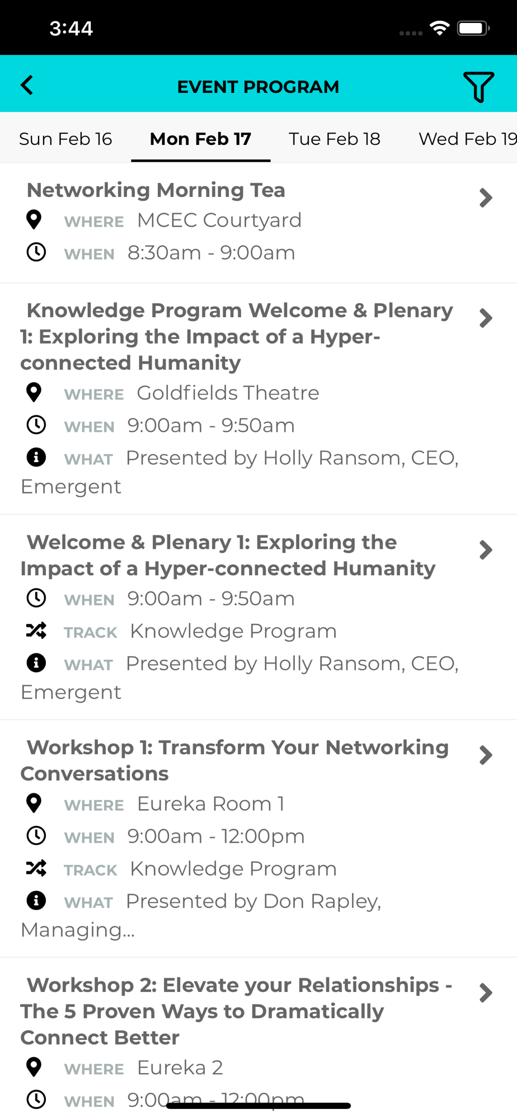Expand Workshop 2 details chevron

(x=486, y=993)
